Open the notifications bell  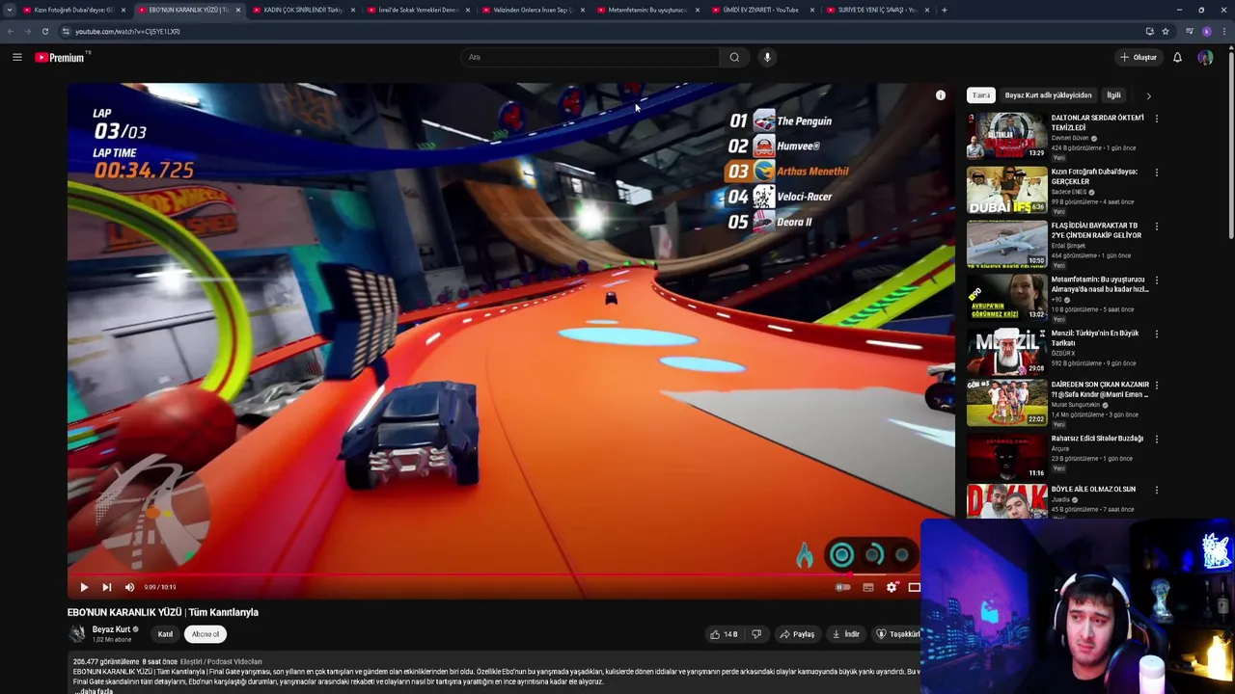click(x=1177, y=58)
